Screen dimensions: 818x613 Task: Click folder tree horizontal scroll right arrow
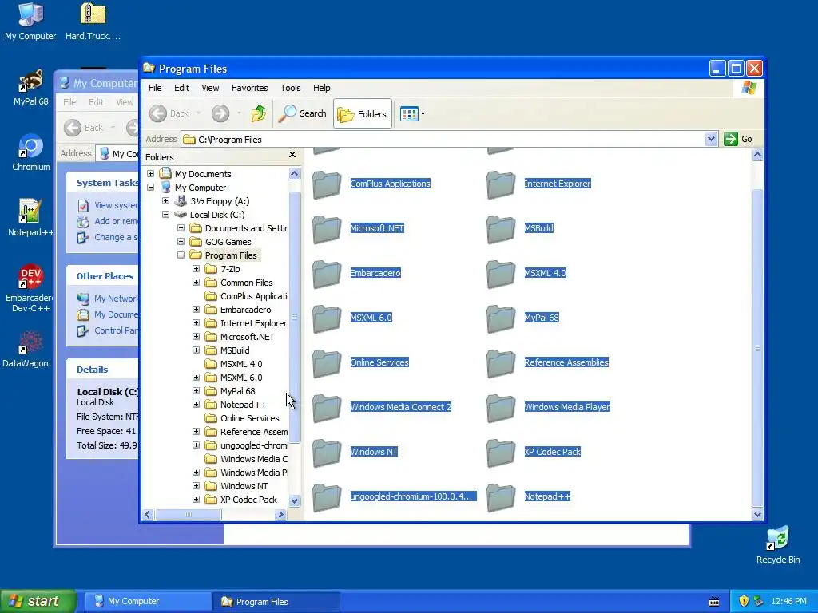280,515
